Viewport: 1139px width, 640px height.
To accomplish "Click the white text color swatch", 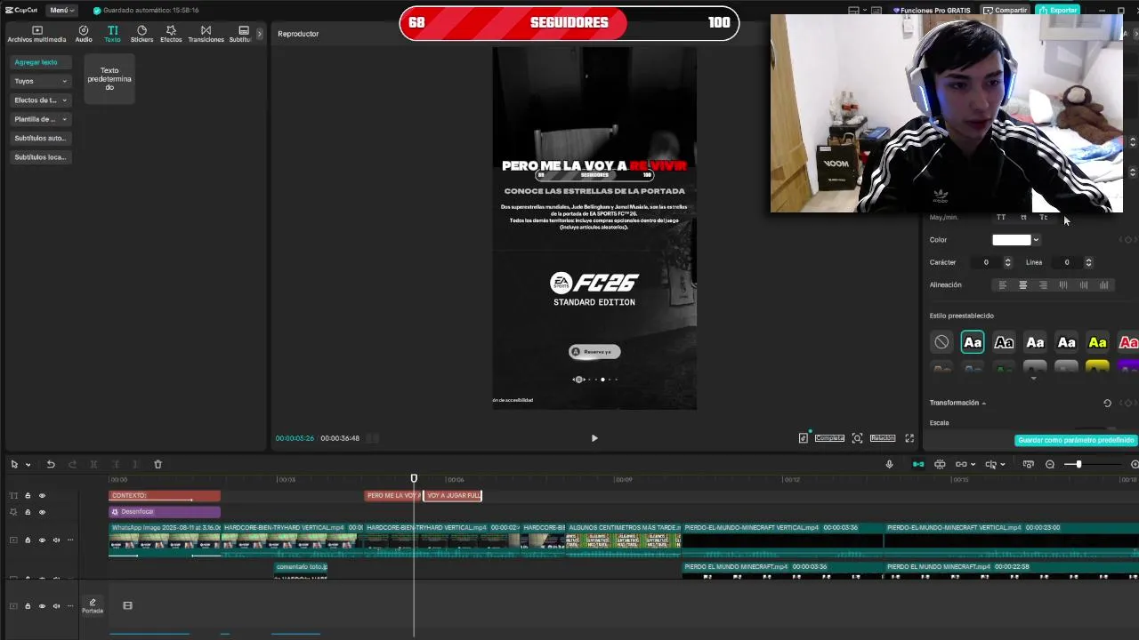I will [x=1011, y=240].
